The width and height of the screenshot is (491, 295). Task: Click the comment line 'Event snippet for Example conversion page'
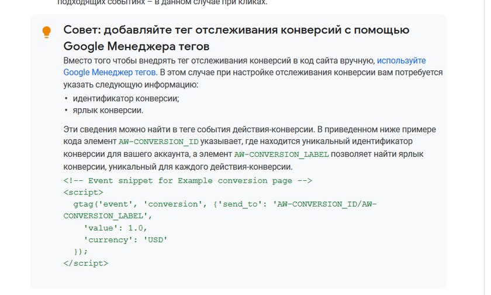188,181
